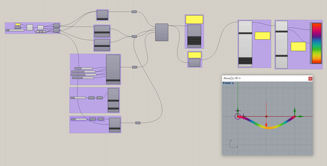
Task: Close the Rhino viewport window
Action: click(310, 79)
